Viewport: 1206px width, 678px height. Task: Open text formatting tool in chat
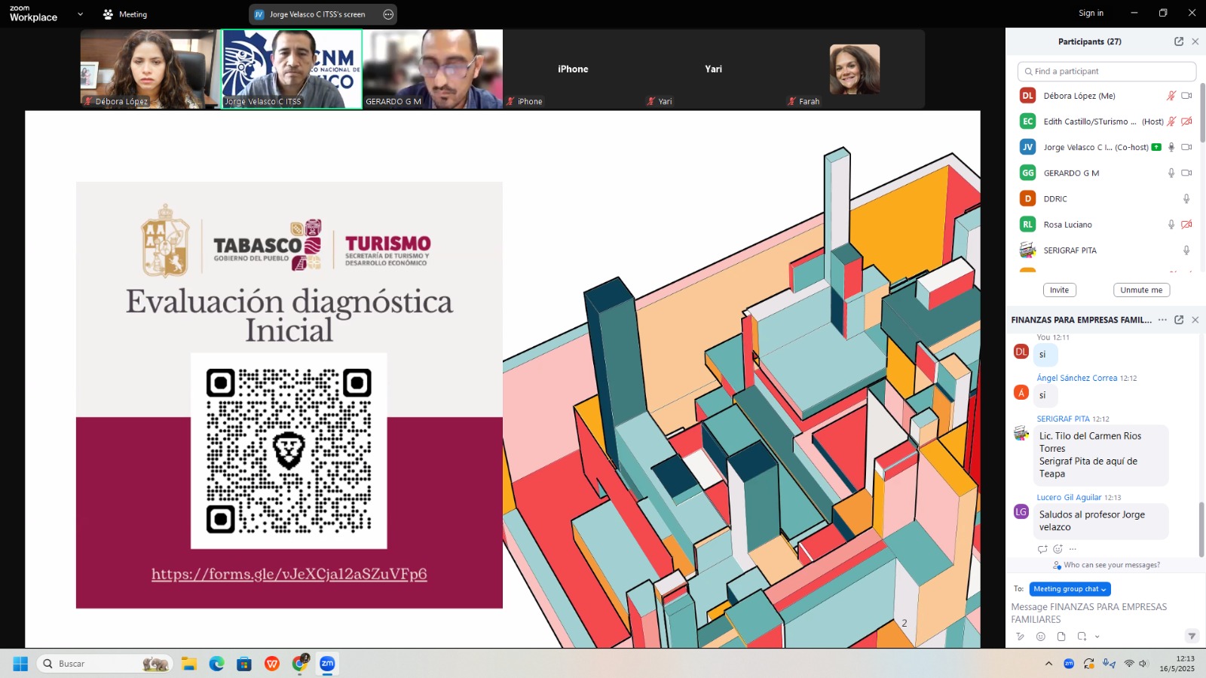pyautogui.click(x=1021, y=637)
